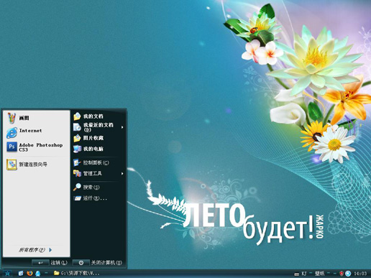Click the KJ label in the tray
Viewport: 371px width, 278px height.
point(304,273)
